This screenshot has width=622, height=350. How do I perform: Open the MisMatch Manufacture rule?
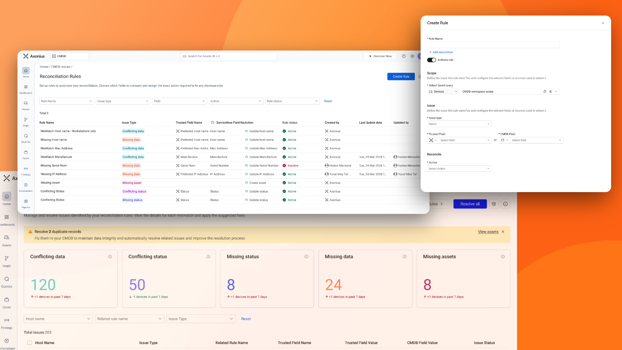click(x=56, y=157)
